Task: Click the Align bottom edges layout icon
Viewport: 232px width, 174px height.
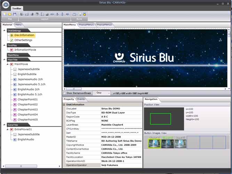Action: click(47, 14)
